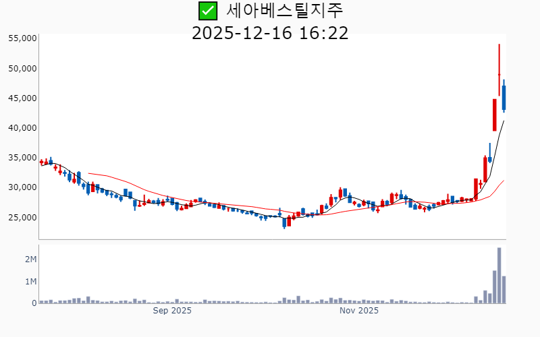540x337 pixels.
Task: Click the last volume bar on the right
Action: pos(504,290)
